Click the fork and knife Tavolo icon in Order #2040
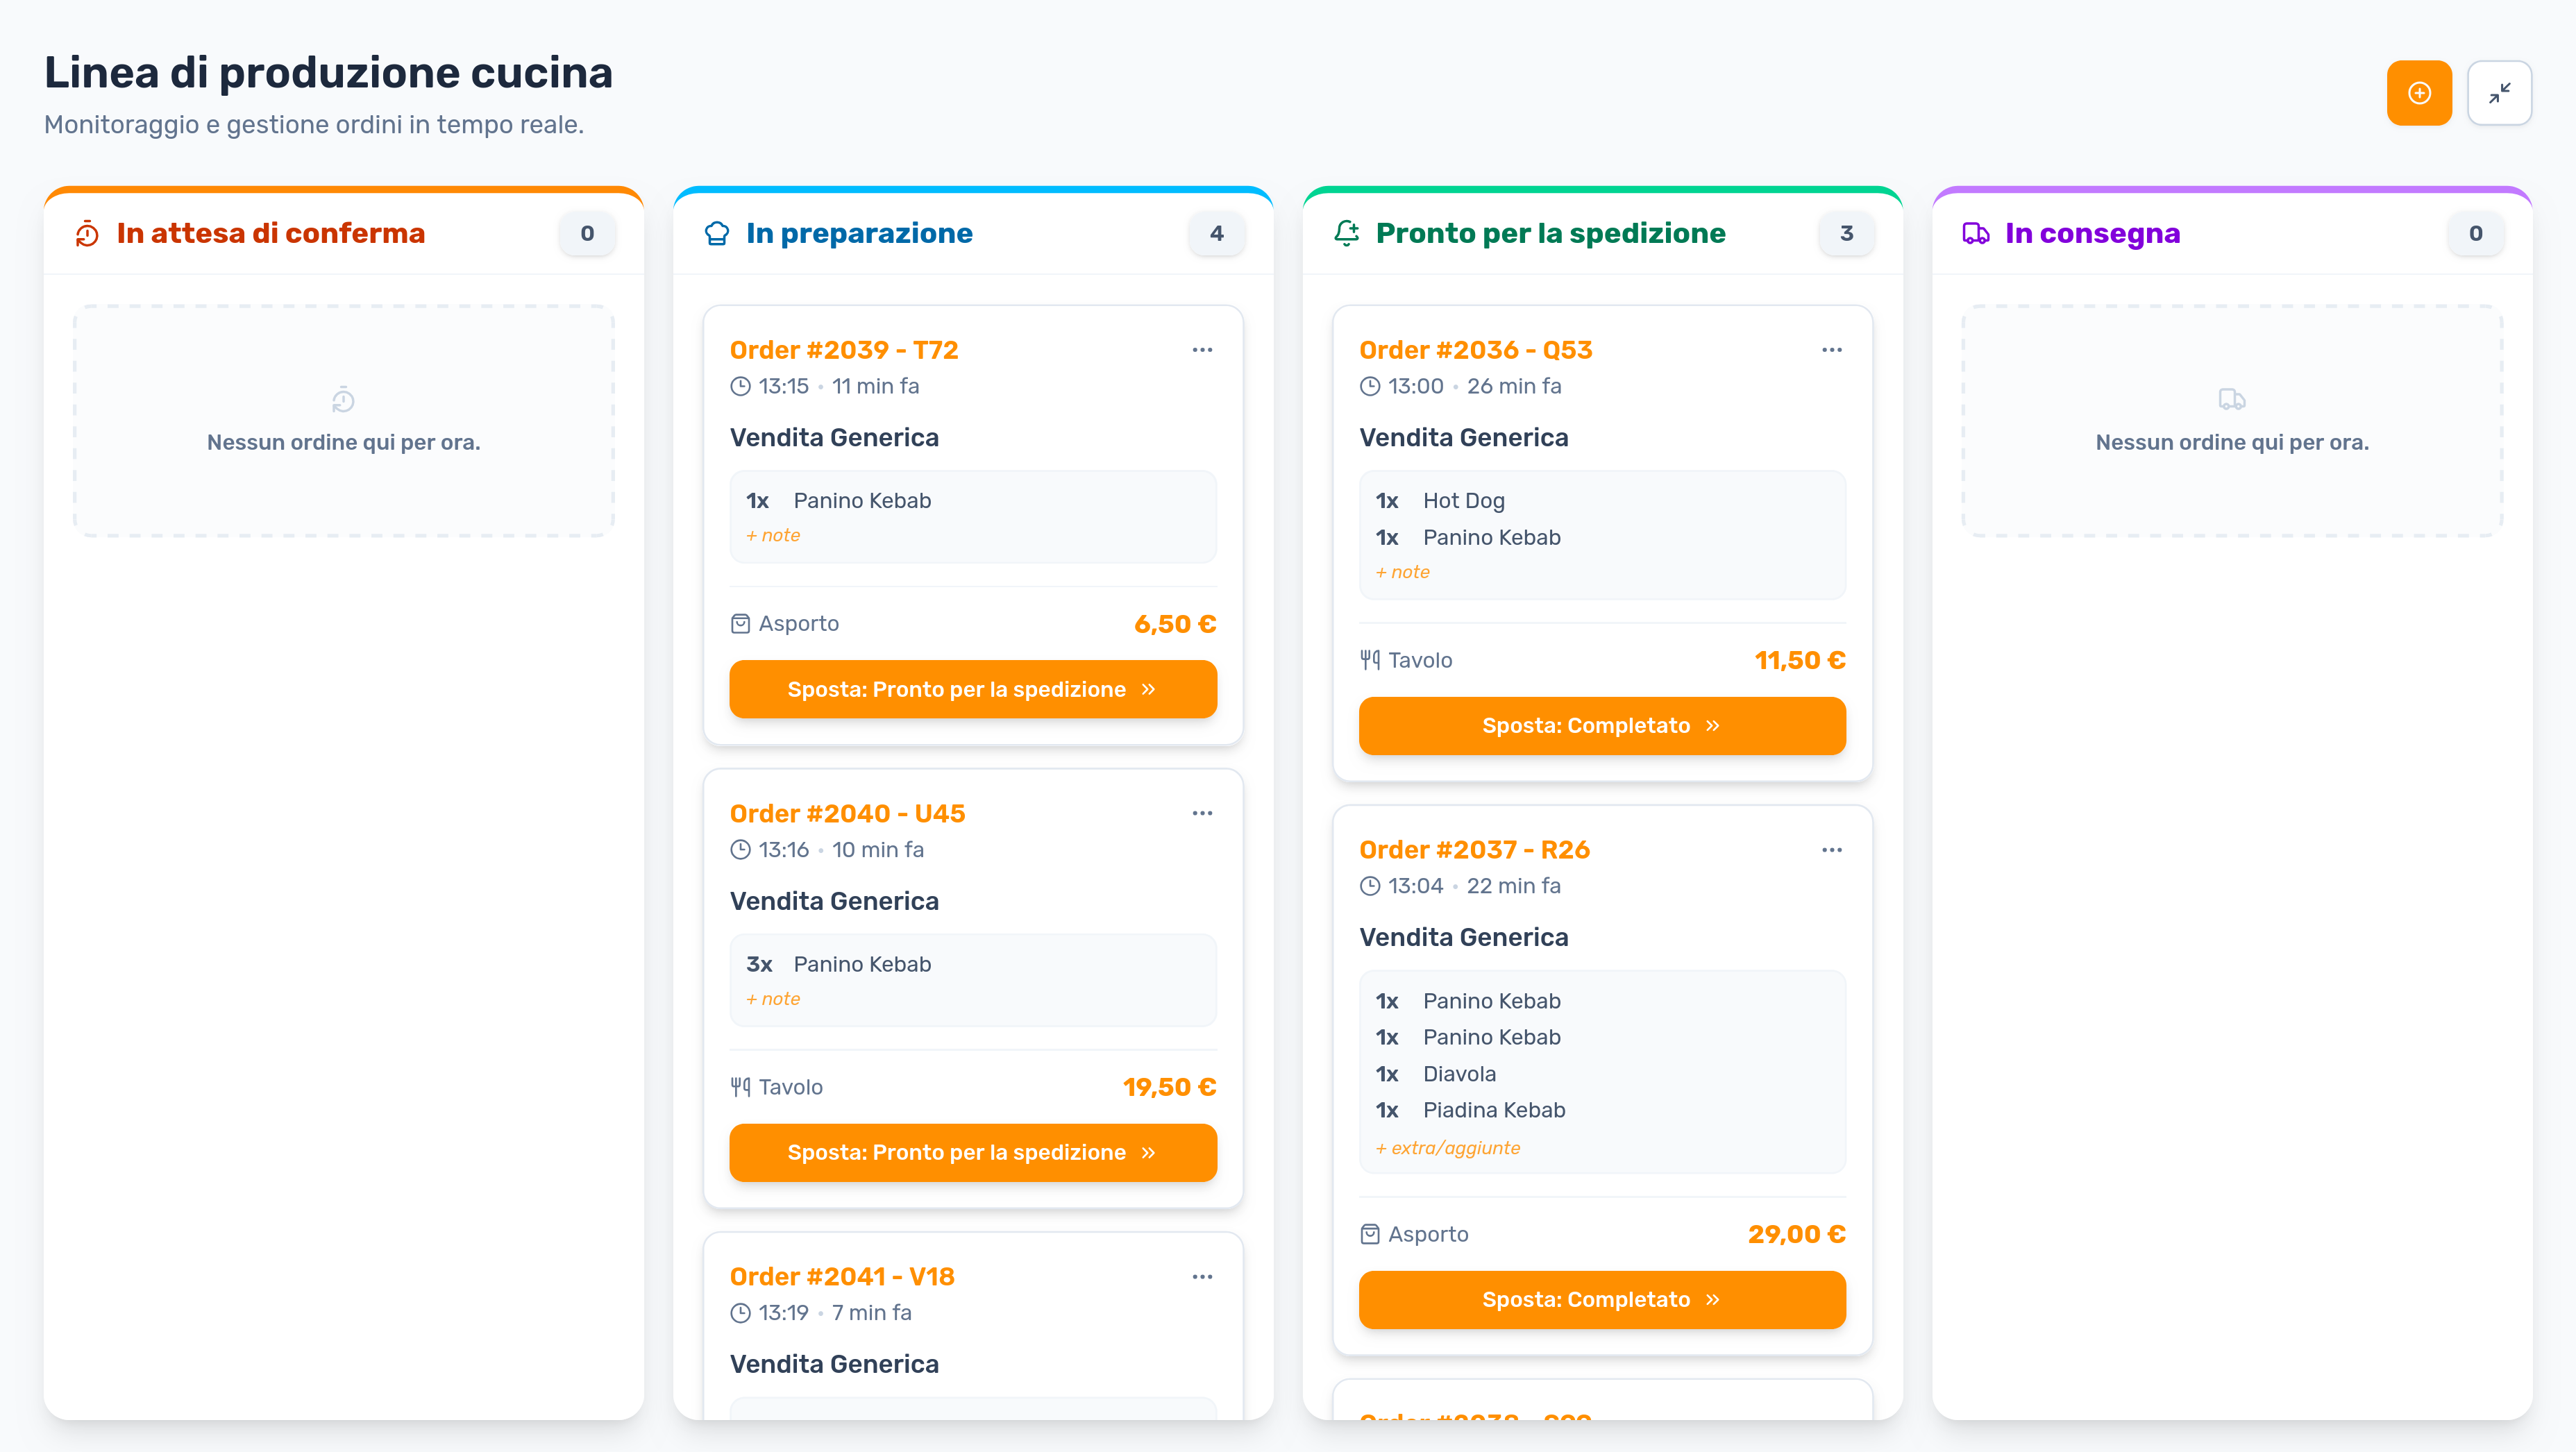Image resolution: width=2576 pixels, height=1452 pixels. 740,1087
